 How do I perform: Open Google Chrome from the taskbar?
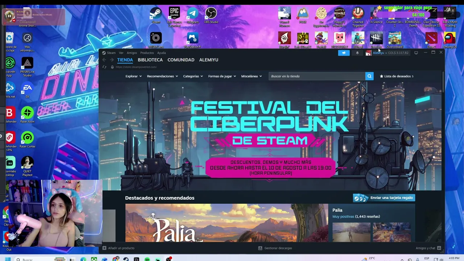pos(115,259)
